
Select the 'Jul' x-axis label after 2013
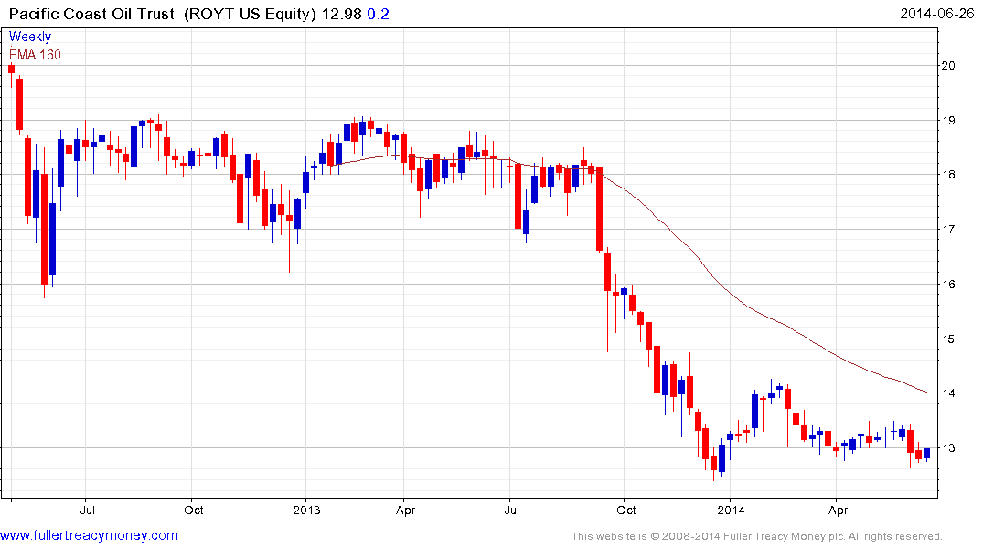click(x=511, y=510)
